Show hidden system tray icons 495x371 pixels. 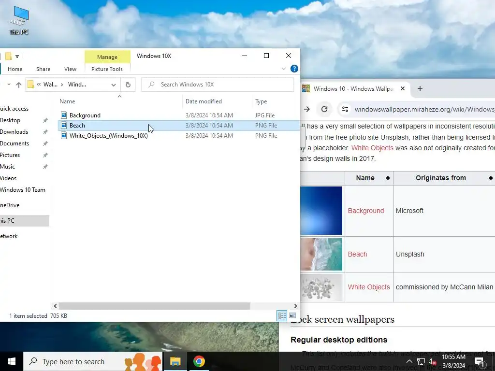409,361
